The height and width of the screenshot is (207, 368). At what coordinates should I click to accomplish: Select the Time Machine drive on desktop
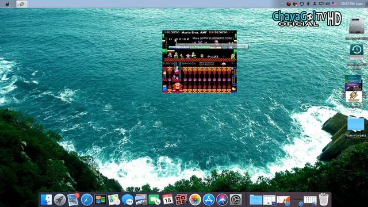click(356, 52)
